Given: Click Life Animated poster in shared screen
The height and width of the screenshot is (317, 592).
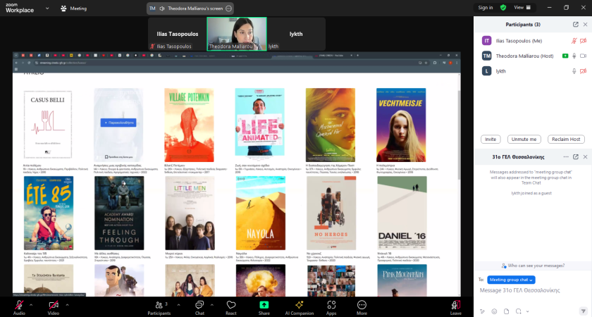Looking at the screenshot, I should (260, 122).
